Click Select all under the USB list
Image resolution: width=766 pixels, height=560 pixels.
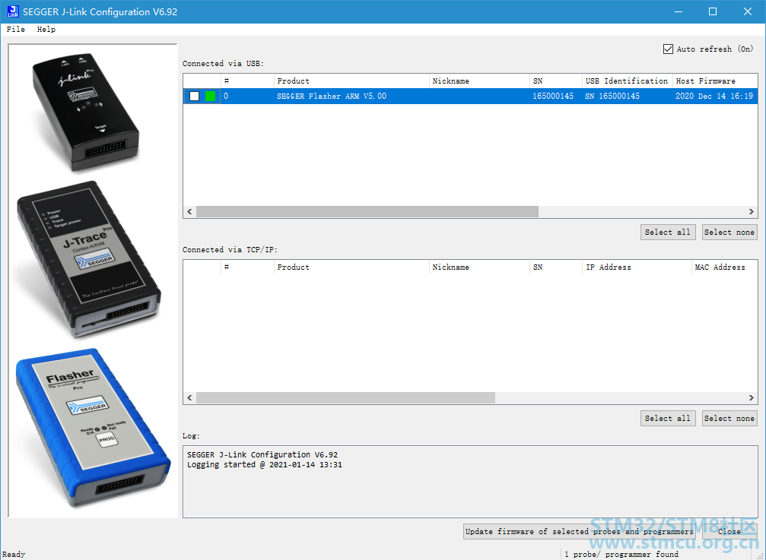[x=668, y=233]
